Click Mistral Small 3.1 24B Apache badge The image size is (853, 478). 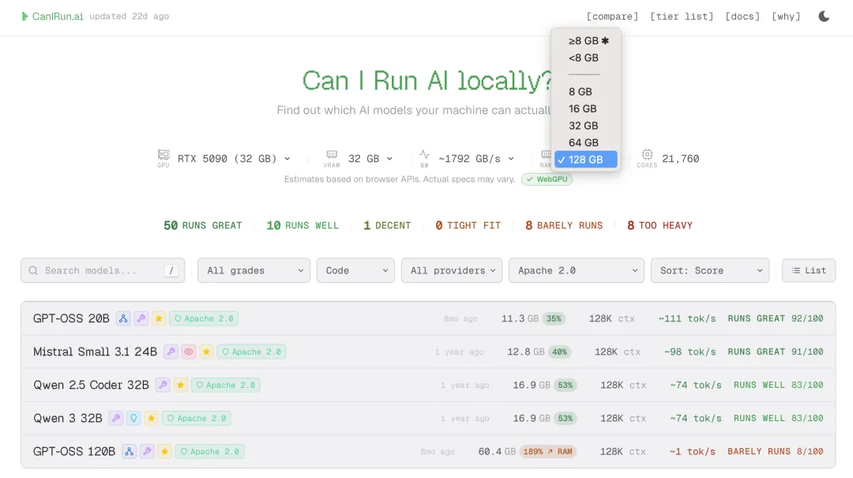[x=251, y=352]
